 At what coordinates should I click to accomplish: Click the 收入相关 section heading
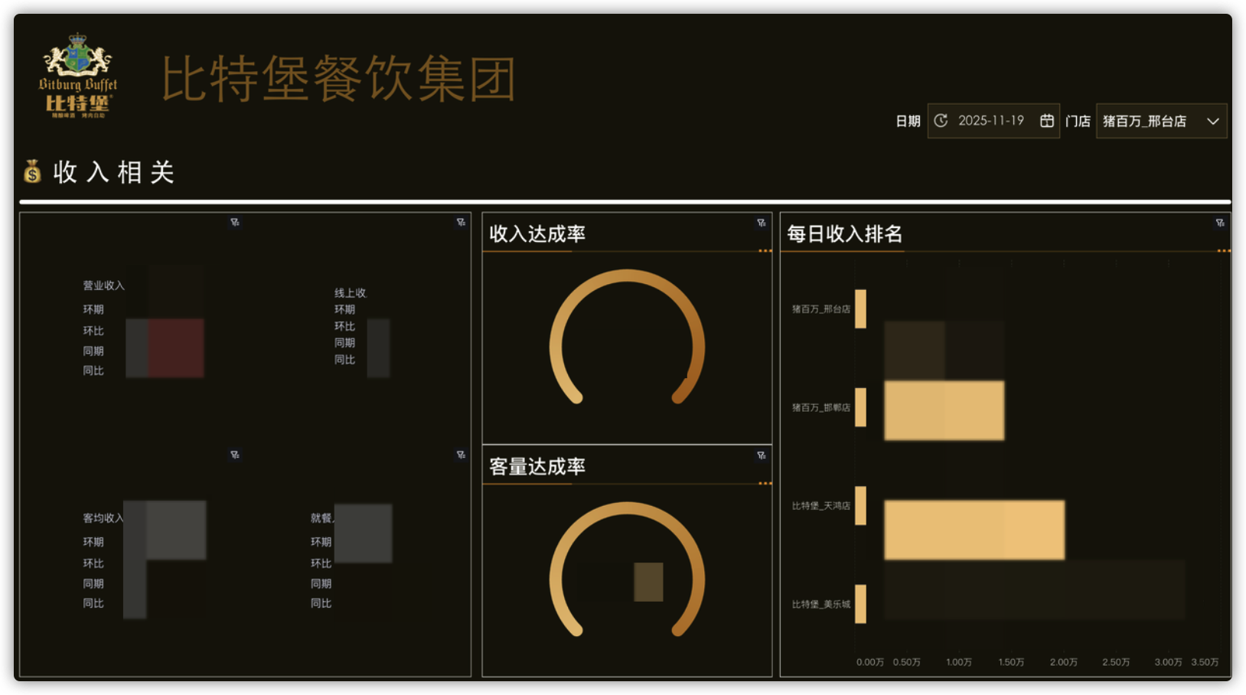[x=114, y=172]
